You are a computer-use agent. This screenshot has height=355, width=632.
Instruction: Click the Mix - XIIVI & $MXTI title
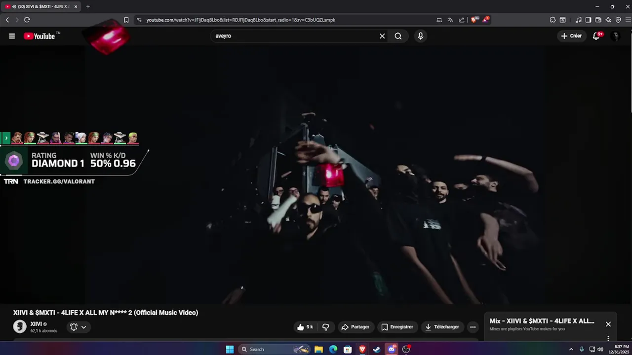[x=542, y=321]
